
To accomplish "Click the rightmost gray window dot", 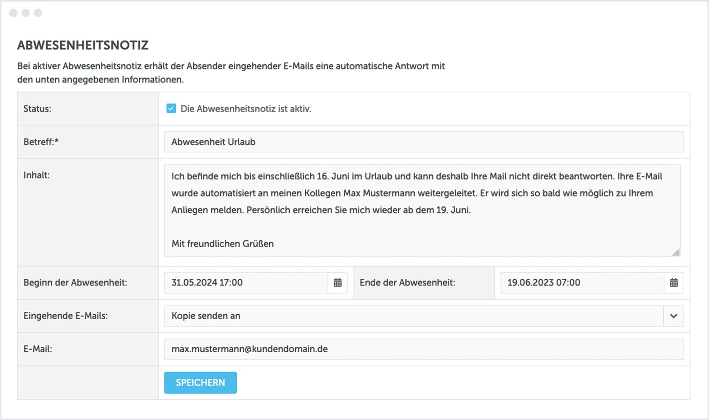I will (38, 13).
